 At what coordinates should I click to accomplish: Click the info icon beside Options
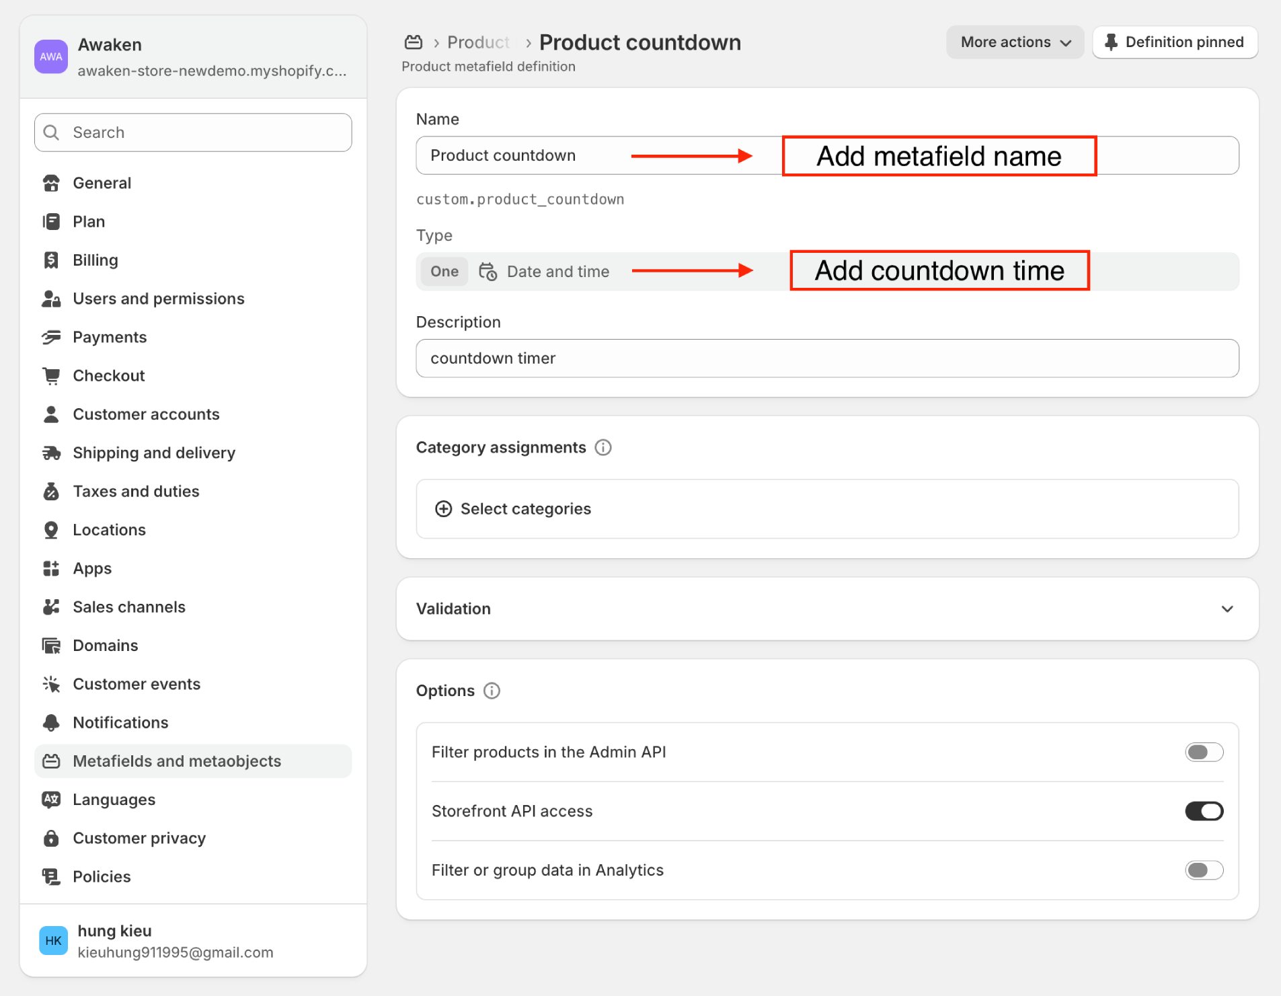[x=492, y=691]
